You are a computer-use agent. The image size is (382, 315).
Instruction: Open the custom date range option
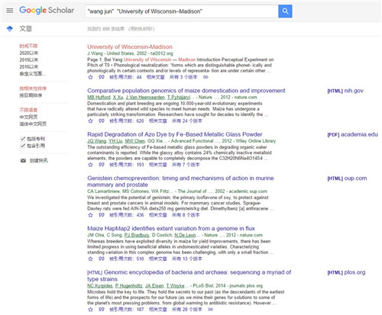[x=33, y=73]
